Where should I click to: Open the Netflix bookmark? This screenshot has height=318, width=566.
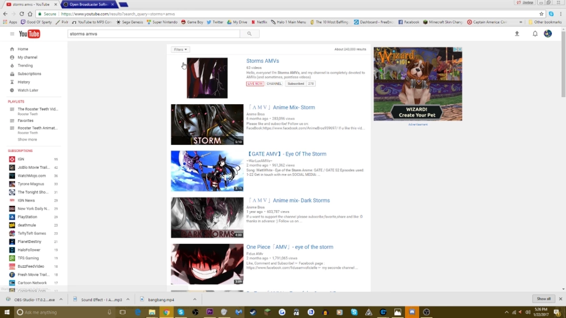(x=259, y=22)
